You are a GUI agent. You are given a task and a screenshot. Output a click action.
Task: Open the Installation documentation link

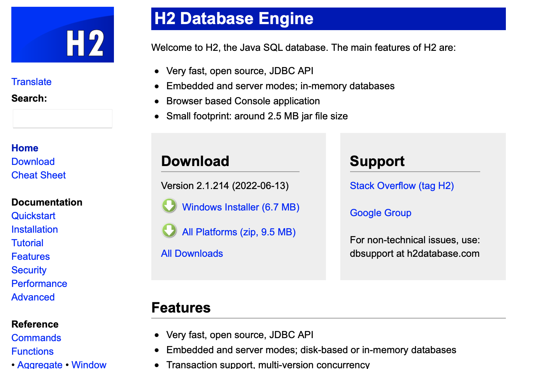[x=35, y=229]
